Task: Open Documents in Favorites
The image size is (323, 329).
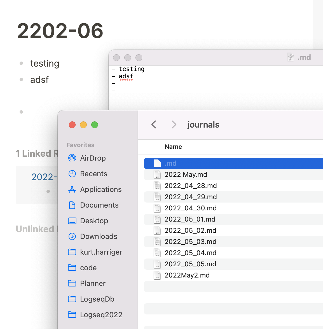Action: pyautogui.click(x=99, y=205)
